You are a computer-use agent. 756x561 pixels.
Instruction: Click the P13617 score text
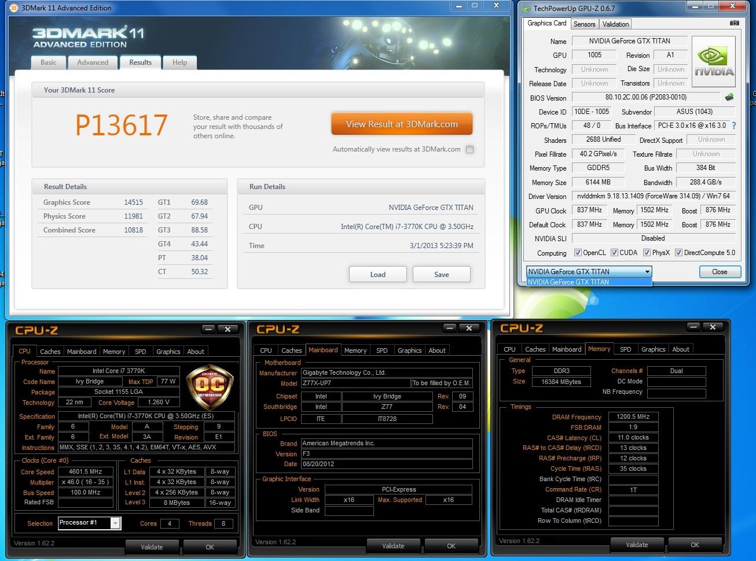coord(122,125)
